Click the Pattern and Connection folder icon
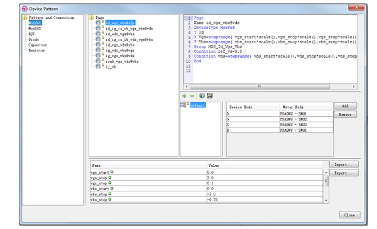Image resolution: width=377 pixels, height=229 pixels. (x=25, y=18)
